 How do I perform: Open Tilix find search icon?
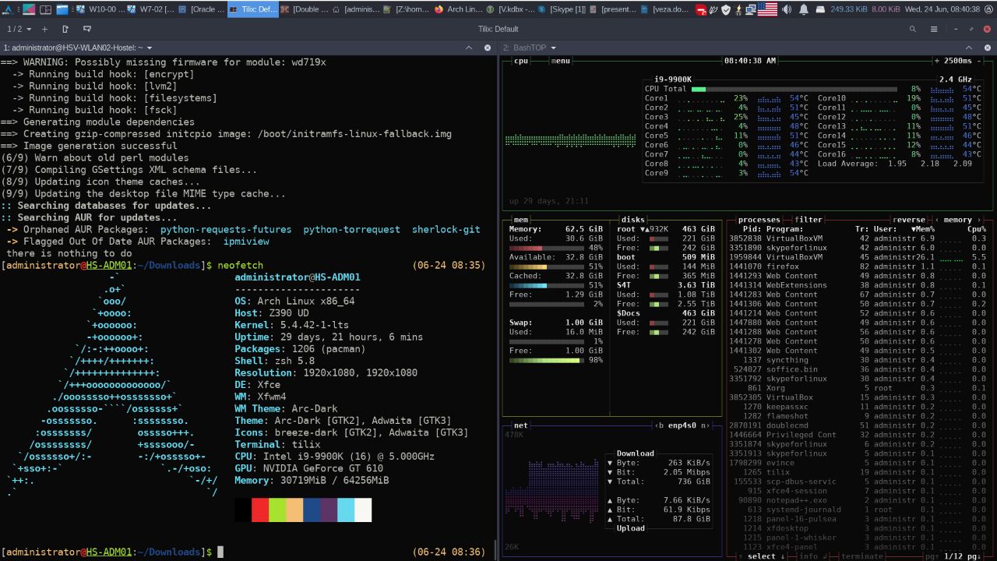point(913,29)
